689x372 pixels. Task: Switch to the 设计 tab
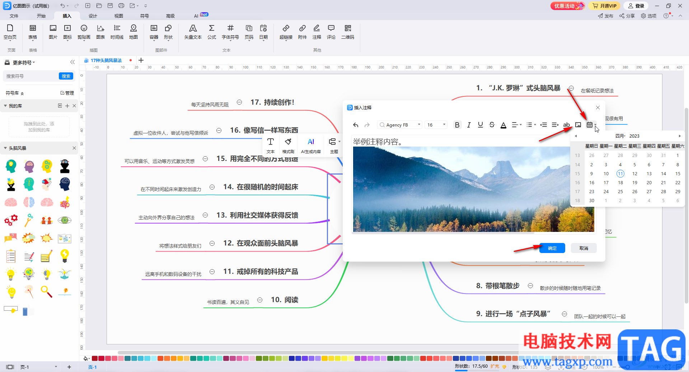[x=93, y=16]
